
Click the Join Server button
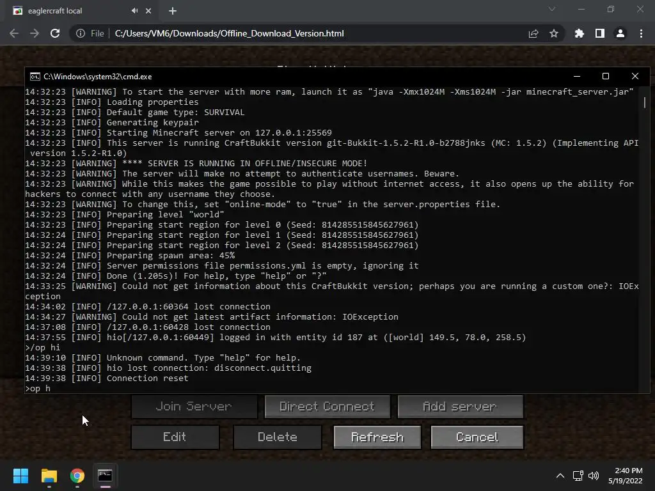[194, 406]
